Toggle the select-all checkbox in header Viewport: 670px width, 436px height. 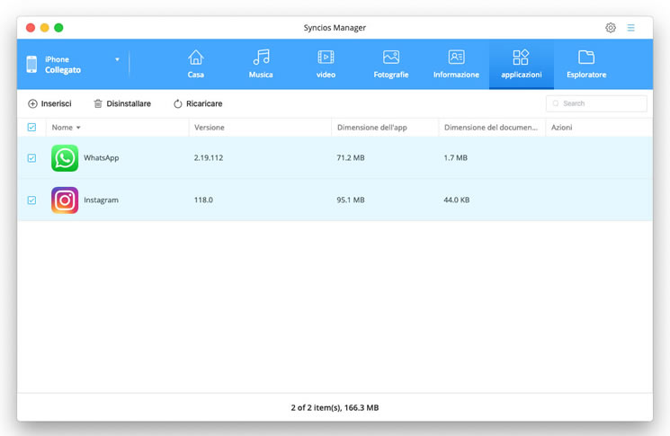31,128
